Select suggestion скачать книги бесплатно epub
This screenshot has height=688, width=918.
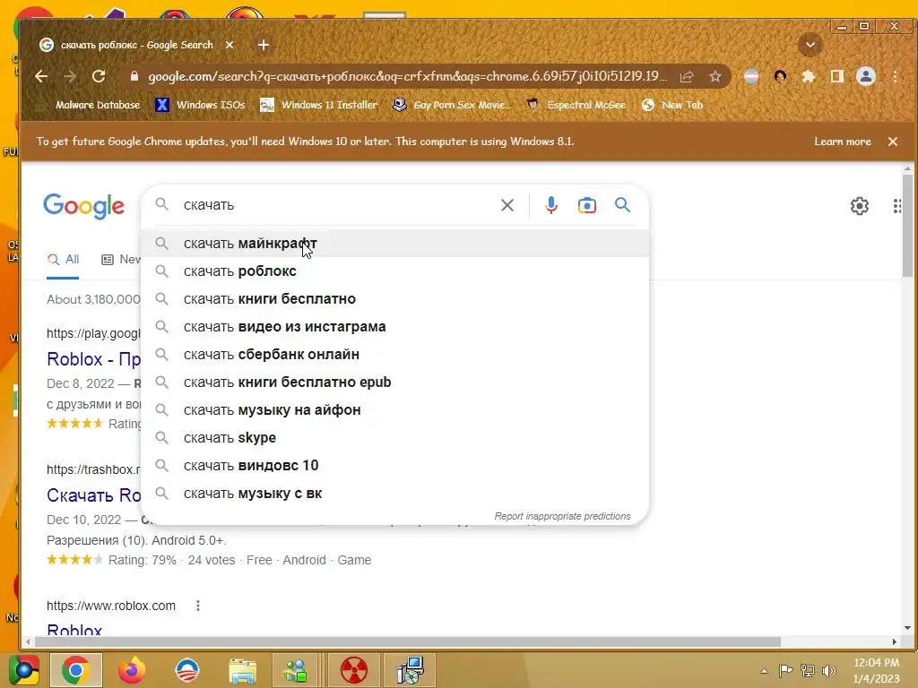click(x=395, y=383)
